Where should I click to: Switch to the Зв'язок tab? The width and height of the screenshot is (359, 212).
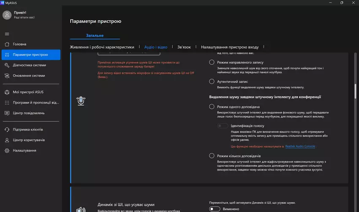pos(184,47)
